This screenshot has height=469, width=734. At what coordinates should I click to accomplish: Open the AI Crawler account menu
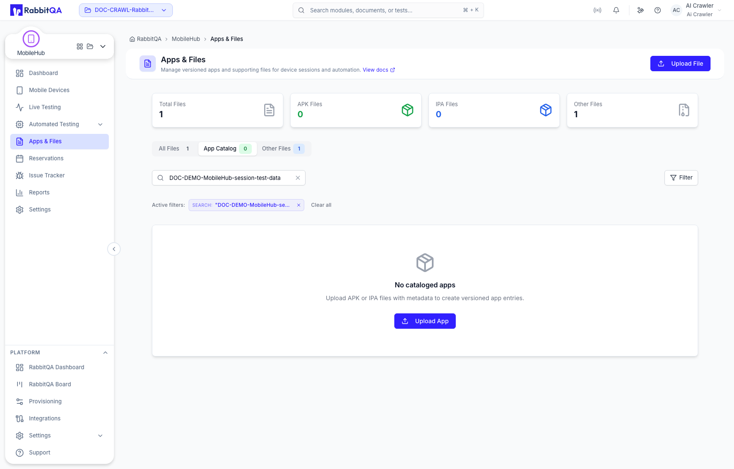point(697,10)
